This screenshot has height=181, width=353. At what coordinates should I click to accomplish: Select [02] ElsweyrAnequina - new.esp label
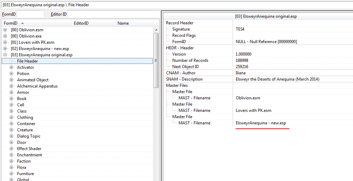pos(40,49)
